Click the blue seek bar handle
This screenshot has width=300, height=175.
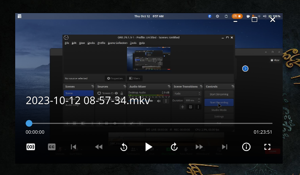(29, 124)
